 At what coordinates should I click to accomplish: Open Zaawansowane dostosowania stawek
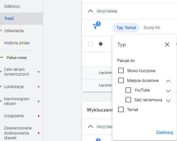point(18,133)
